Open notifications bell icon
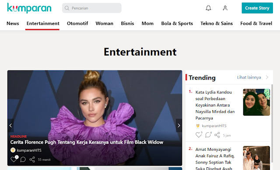 tap(208, 8)
